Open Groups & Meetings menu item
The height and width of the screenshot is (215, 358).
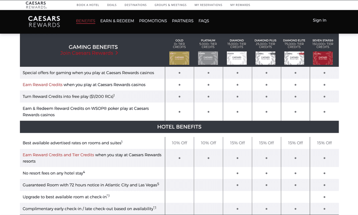pos(171,5)
